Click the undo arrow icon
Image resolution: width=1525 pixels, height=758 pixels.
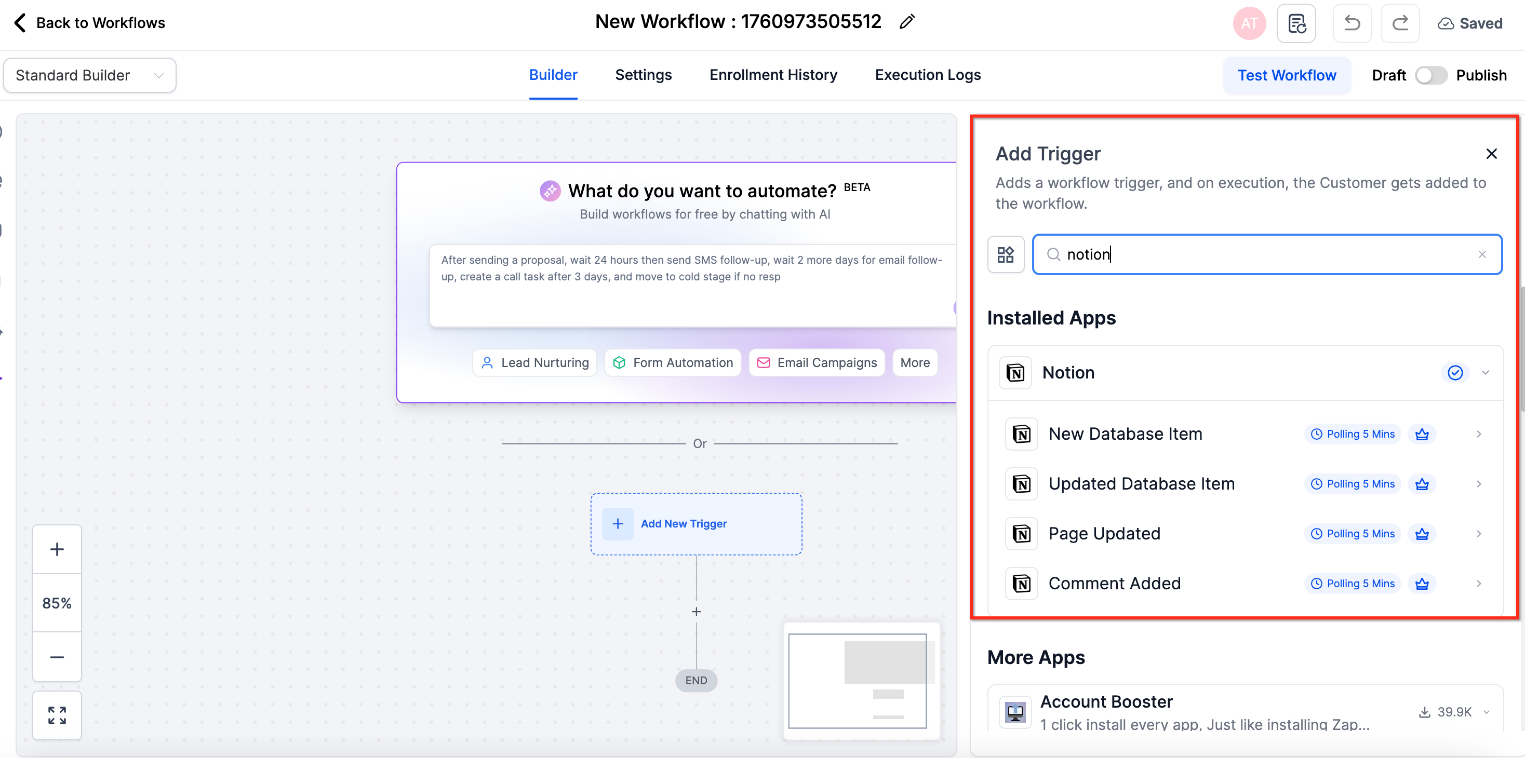(x=1352, y=23)
